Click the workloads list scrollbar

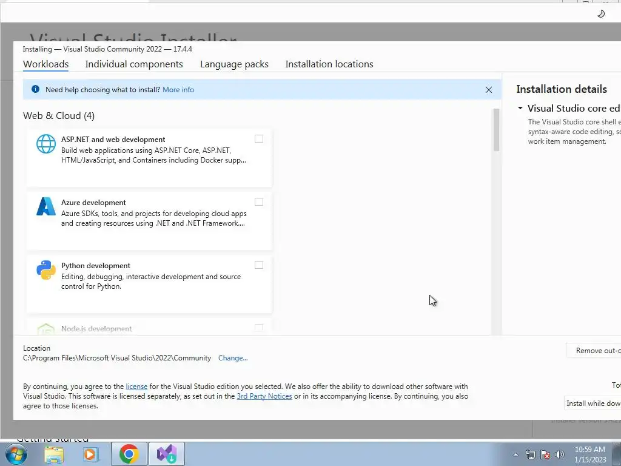pyautogui.click(x=496, y=130)
